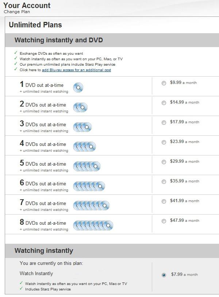219x297 pixels.
Task: Select the $41.99 a month radio button
Action: [164, 201]
